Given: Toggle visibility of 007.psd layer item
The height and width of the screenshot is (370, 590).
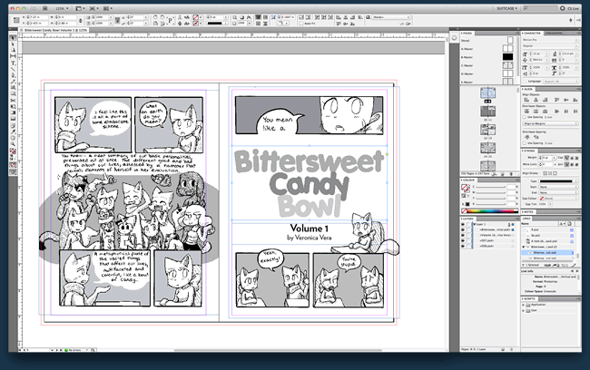Looking at the screenshot, I should pyautogui.click(x=463, y=240).
